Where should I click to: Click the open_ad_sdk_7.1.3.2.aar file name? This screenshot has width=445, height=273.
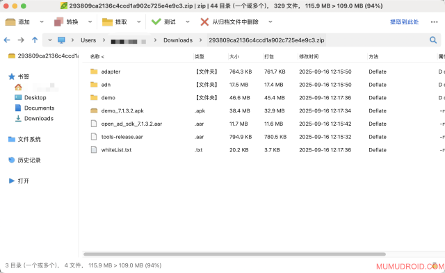pos(131,124)
